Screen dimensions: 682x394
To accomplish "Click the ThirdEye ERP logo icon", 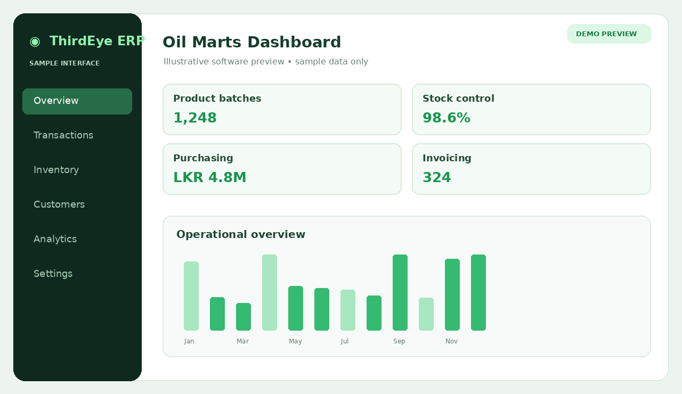I will tap(35, 42).
